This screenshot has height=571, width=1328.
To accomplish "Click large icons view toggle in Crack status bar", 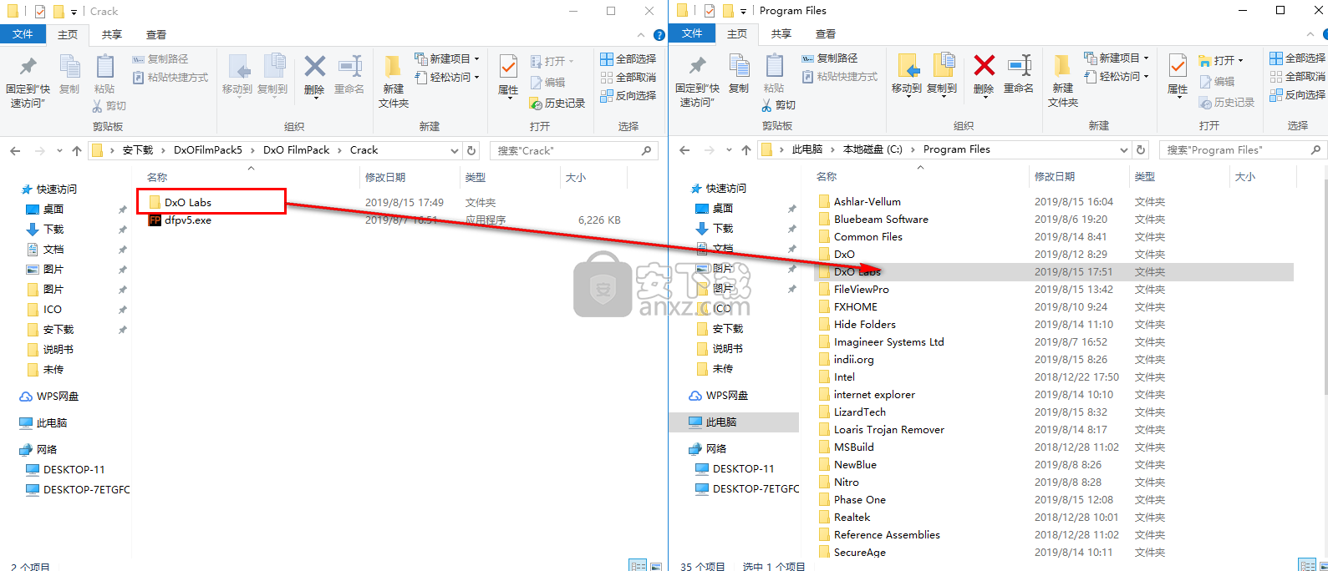I will (x=656, y=565).
